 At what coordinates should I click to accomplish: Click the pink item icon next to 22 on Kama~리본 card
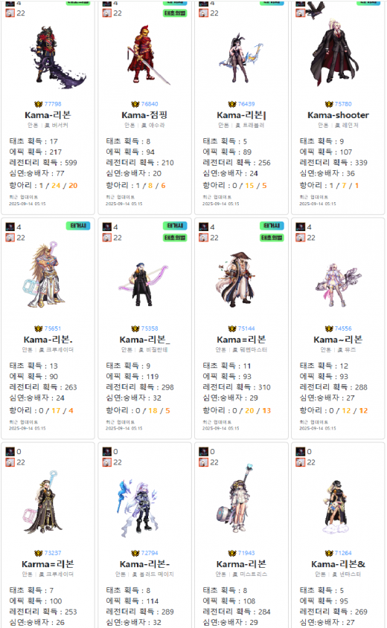coord(301,238)
